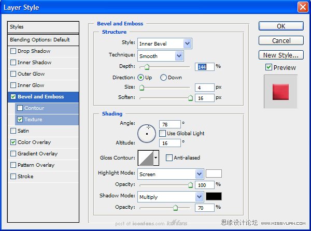The height and width of the screenshot is (231, 311).
Task: Close the Layer Style dialog
Action: click(303, 7)
